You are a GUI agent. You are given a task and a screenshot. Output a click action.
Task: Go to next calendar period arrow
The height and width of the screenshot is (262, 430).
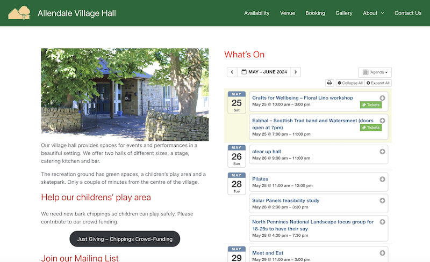point(296,72)
